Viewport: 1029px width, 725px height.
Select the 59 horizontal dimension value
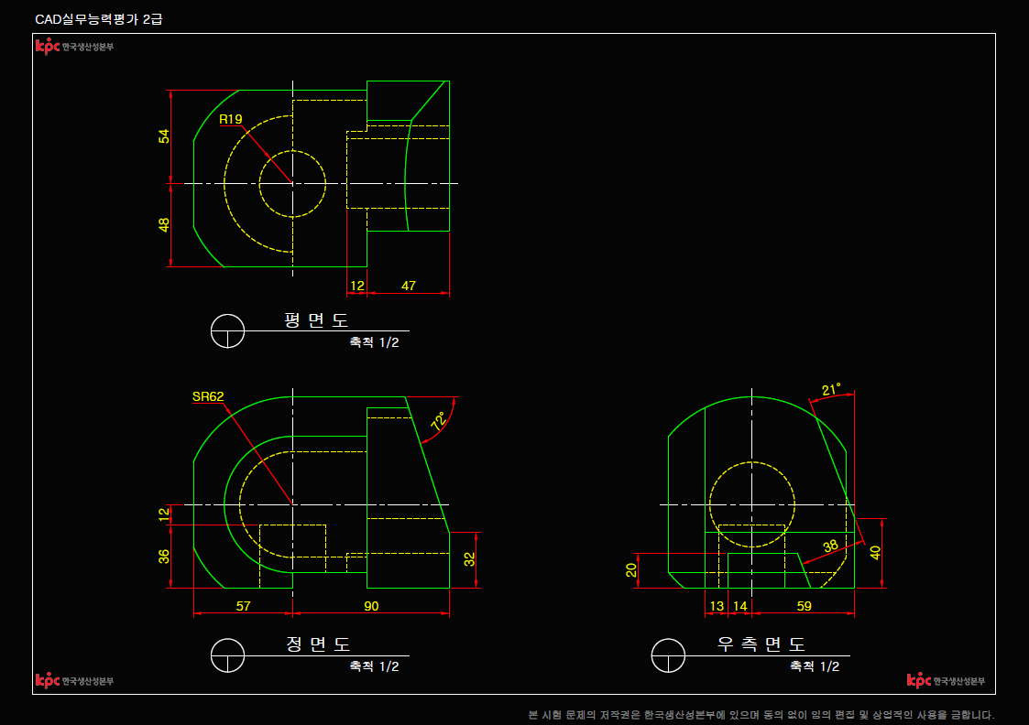[804, 606]
